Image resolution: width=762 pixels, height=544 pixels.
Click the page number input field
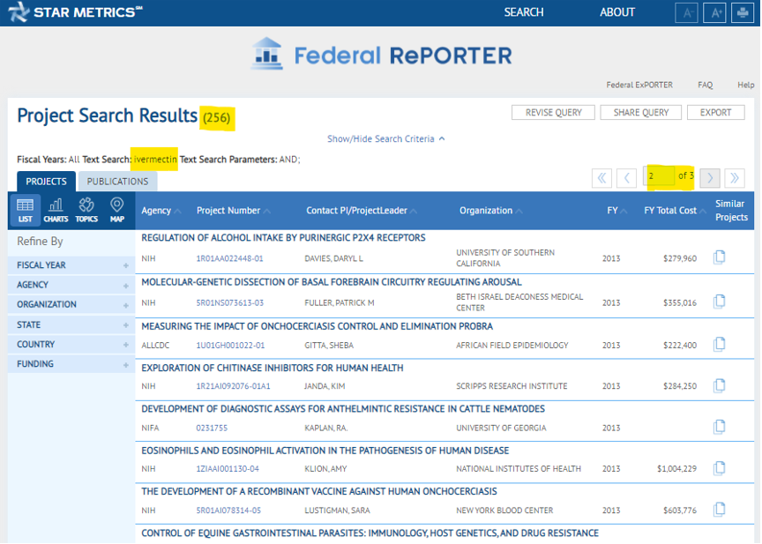pos(659,175)
